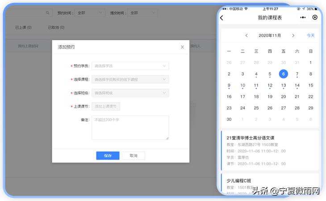Screen dimensions: 326x201
Task: Click the search magnifier icon in the background page
Action: point(48,13)
